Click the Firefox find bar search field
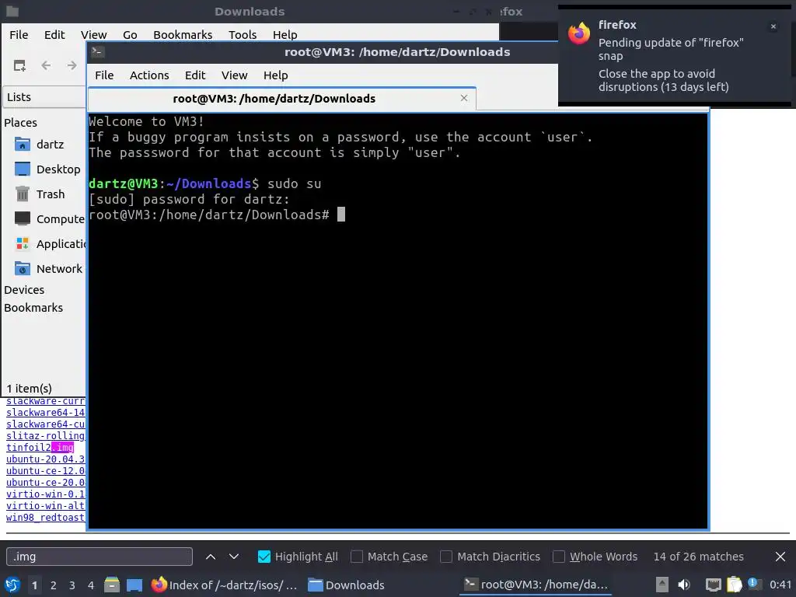 click(x=99, y=557)
